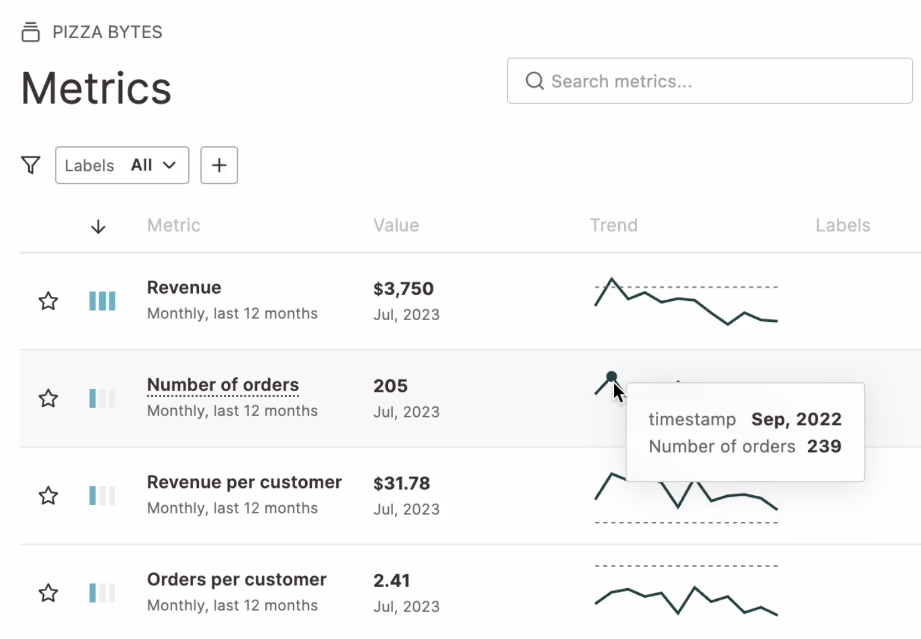Viewport: 921px width, 639px height.
Task: Click the Orders per customer bars icon
Action: [102, 593]
